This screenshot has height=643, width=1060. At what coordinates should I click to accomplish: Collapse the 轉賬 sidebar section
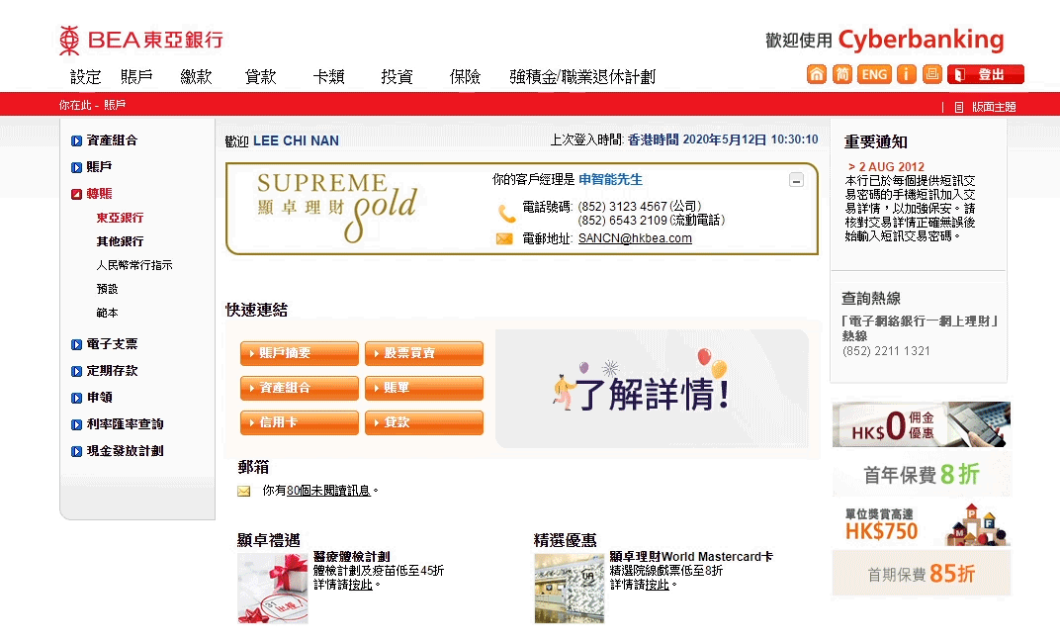coord(92,194)
